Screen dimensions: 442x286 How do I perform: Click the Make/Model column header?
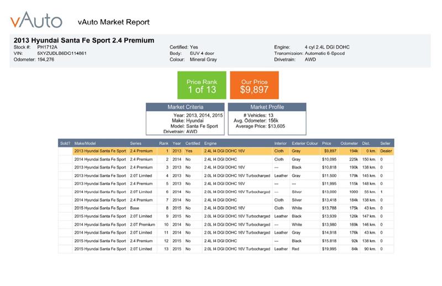85,143
